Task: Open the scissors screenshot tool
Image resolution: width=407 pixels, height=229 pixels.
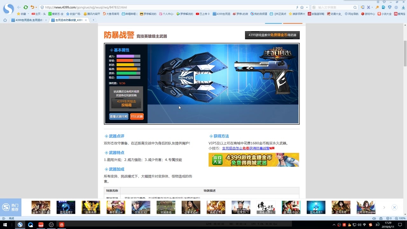Action: [369, 7]
